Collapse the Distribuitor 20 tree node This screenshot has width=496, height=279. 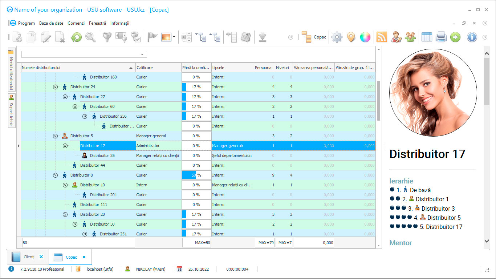click(x=65, y=214)
